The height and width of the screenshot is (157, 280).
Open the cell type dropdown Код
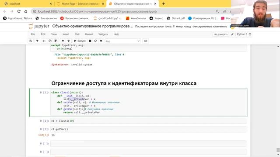point(122,41)
